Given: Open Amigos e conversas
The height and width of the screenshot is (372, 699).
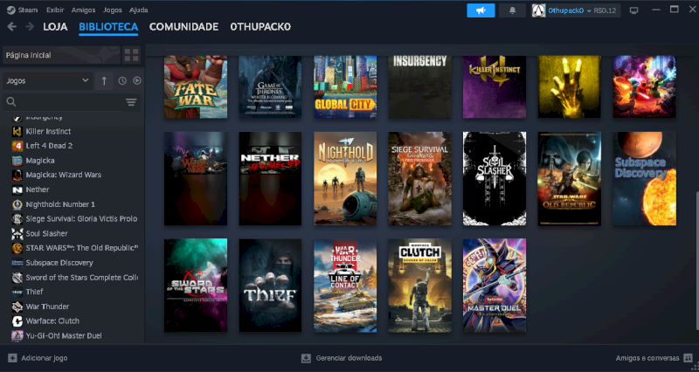Looking at the screenshot, I should [654, 358].
